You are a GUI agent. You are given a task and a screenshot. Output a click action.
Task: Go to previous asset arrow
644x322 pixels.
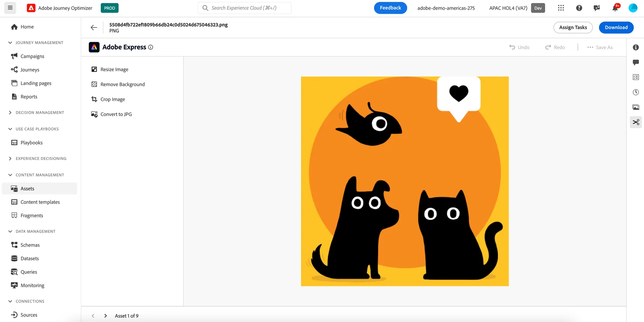point(93,316)
